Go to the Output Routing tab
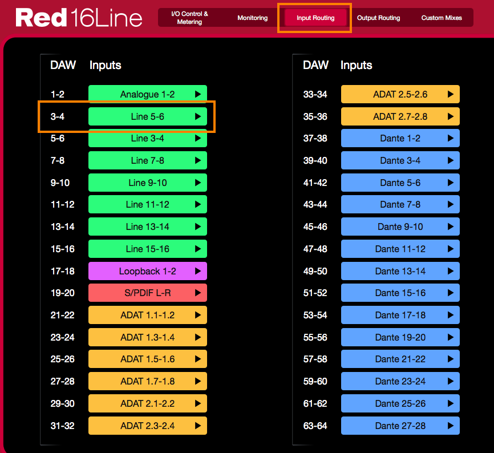Viewport: 494px width, 453px height. tap(378, 18)
